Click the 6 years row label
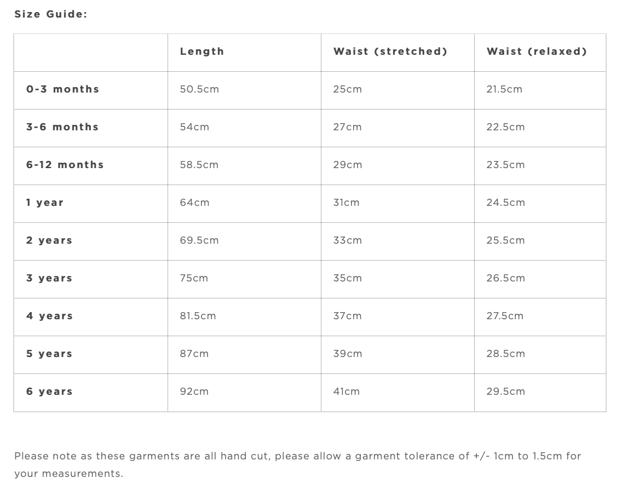The height and width of the screenshot is (495, 622). 49,392
